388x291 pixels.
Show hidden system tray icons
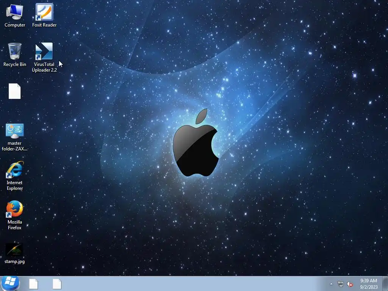pos(331,284)
